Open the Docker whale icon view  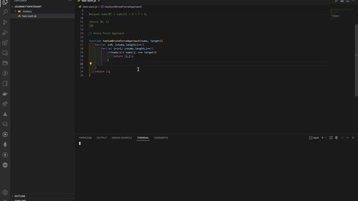pos(5,94)
